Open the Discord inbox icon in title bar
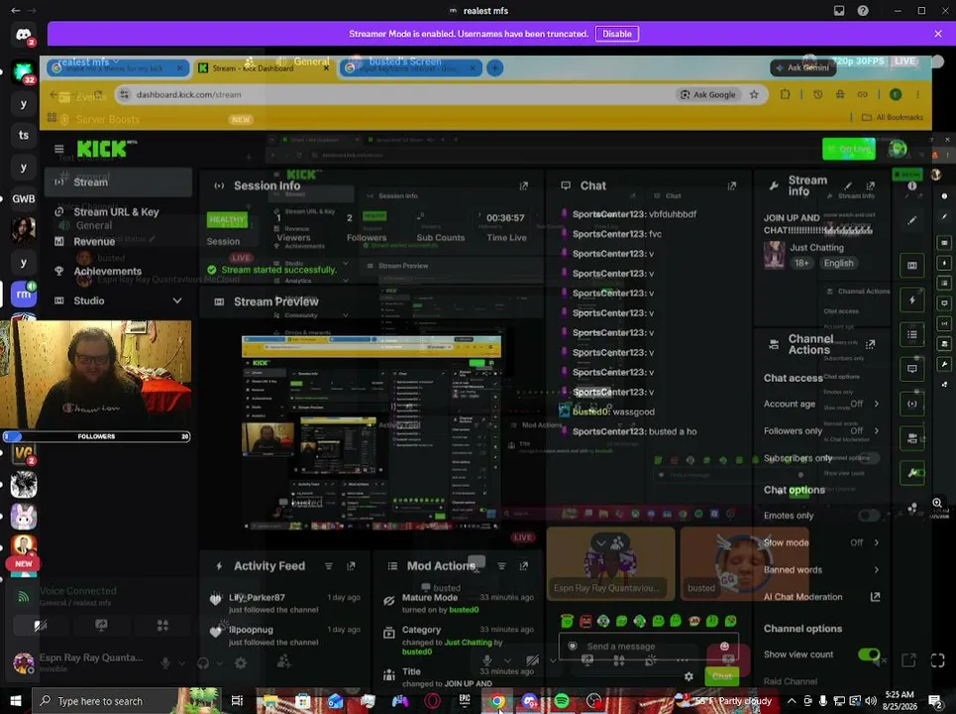This screenshot has height=714, width=956. click(839, 10)
